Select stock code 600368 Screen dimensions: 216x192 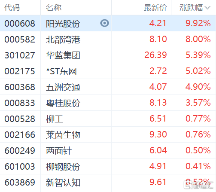click(20, 87)
